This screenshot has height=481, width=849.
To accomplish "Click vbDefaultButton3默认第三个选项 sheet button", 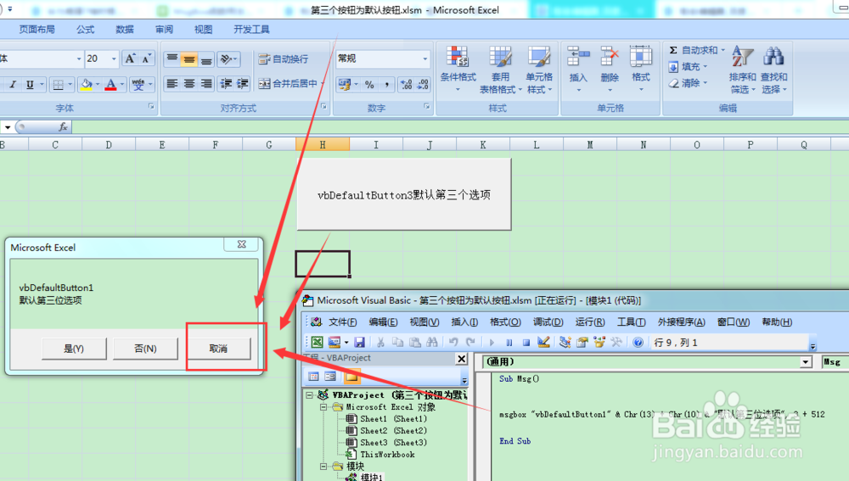I will tap(404, 195).
